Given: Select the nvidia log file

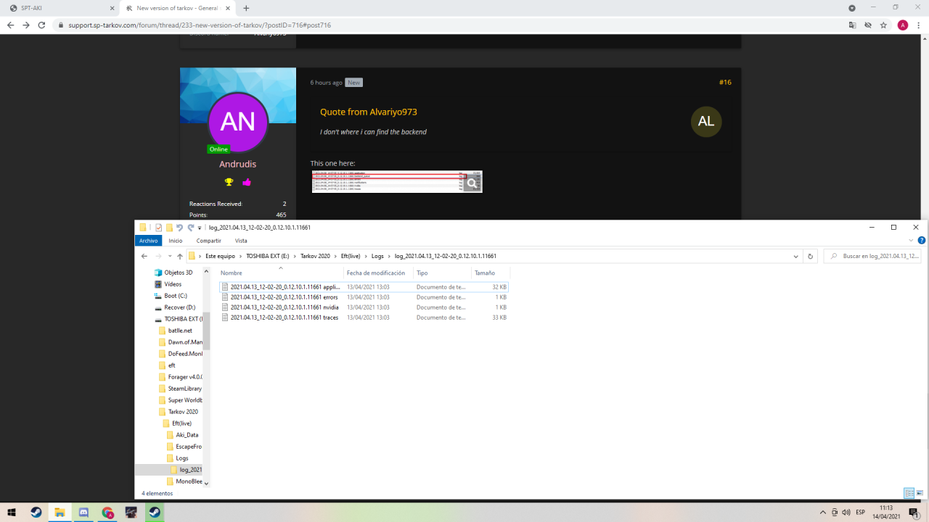Looking at the screenshot, I should (364, 307).
